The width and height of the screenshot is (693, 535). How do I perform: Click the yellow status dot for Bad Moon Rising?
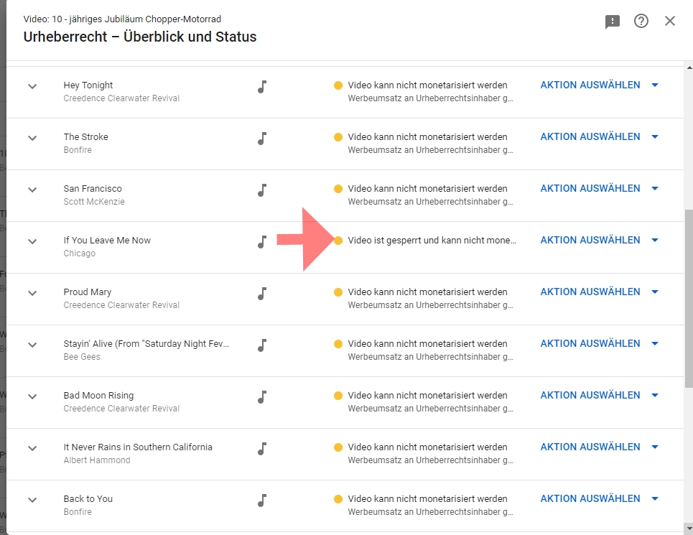coord(338,396)
